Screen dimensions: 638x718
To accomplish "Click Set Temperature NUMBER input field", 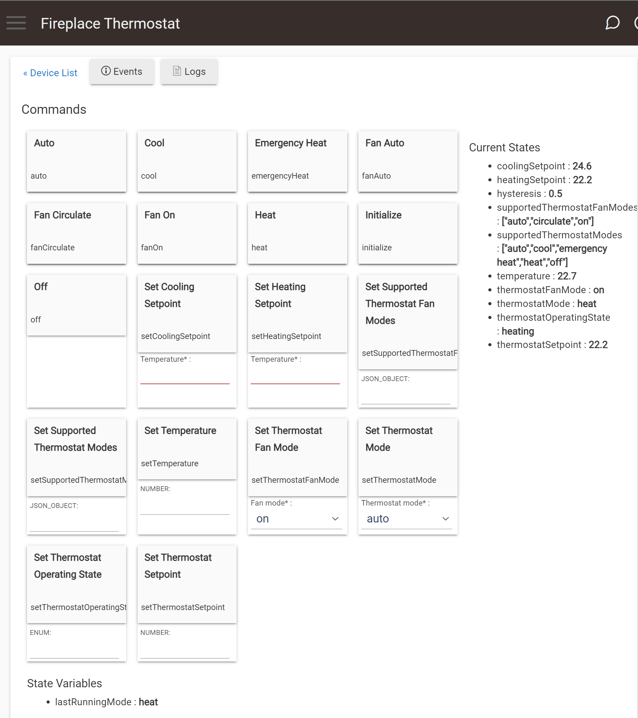I will (185, 506).
